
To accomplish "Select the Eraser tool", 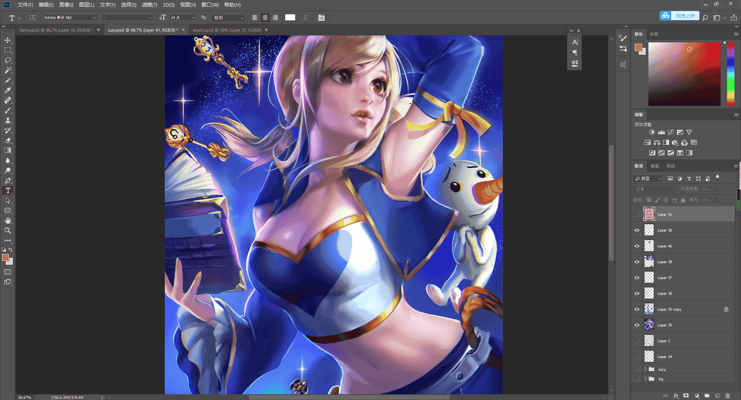I will pyautogui.click(x=8, y=140).
